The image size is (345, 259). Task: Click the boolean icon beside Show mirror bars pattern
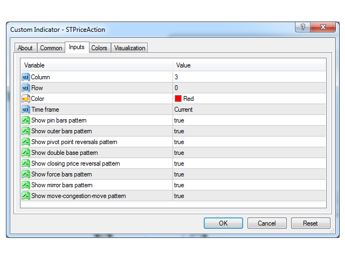(26, 185)
